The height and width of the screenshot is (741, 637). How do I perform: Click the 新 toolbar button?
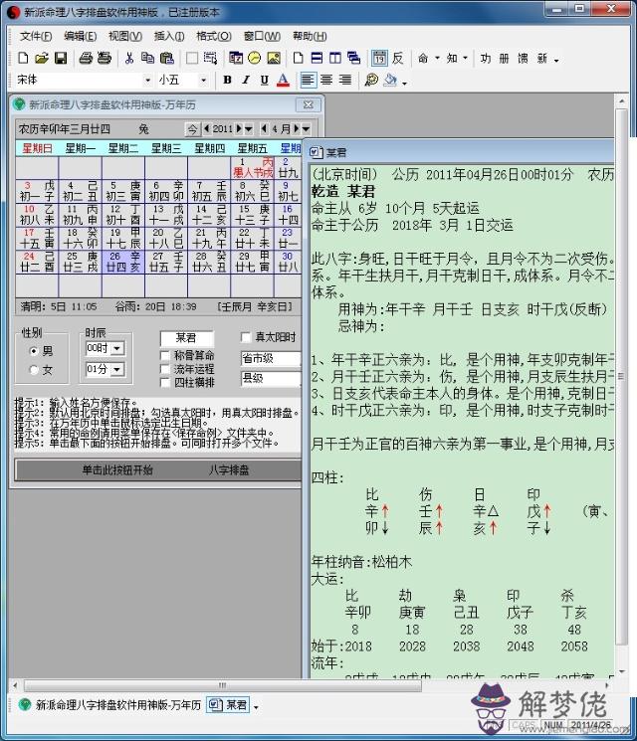click(541, 58)
